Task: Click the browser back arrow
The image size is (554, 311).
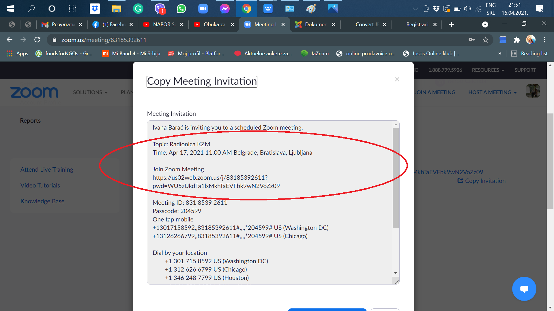Action: pyautogui.click(x=10, y=40)
